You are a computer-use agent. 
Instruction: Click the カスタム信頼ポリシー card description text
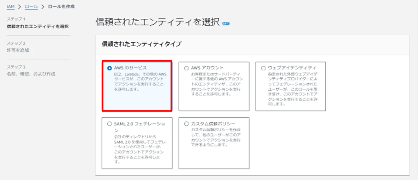point(216,137)
